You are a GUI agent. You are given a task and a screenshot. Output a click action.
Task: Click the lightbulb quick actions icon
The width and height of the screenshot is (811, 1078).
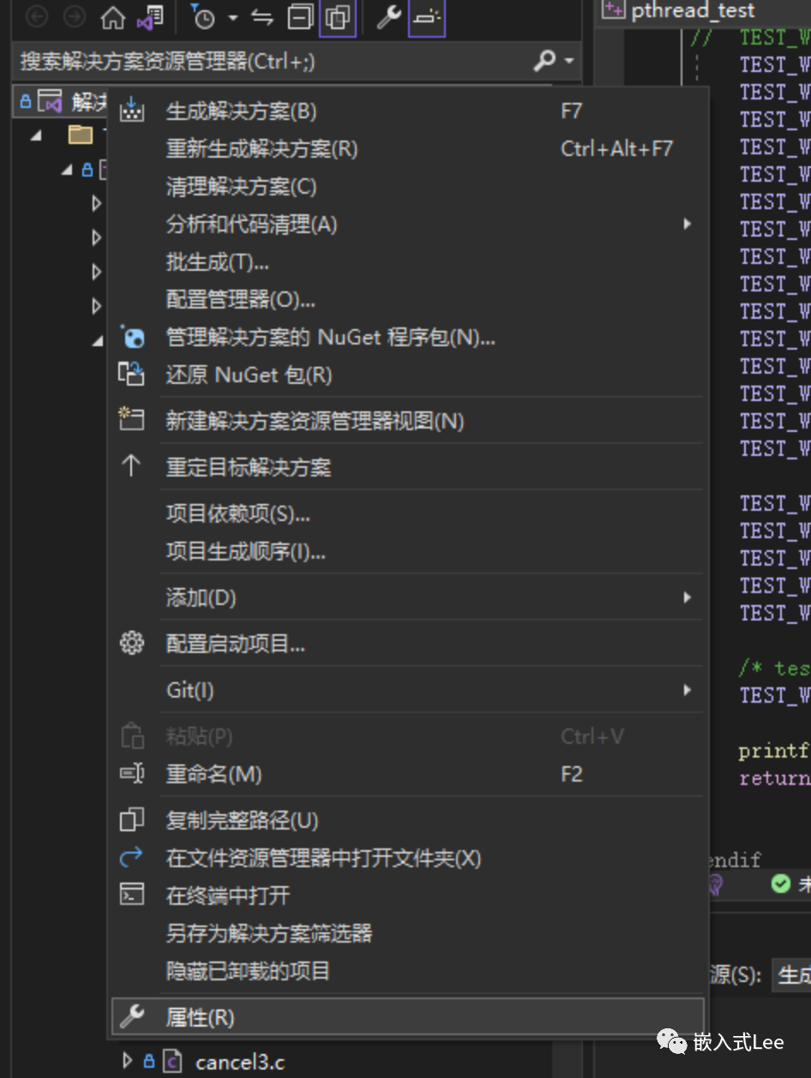717,884
